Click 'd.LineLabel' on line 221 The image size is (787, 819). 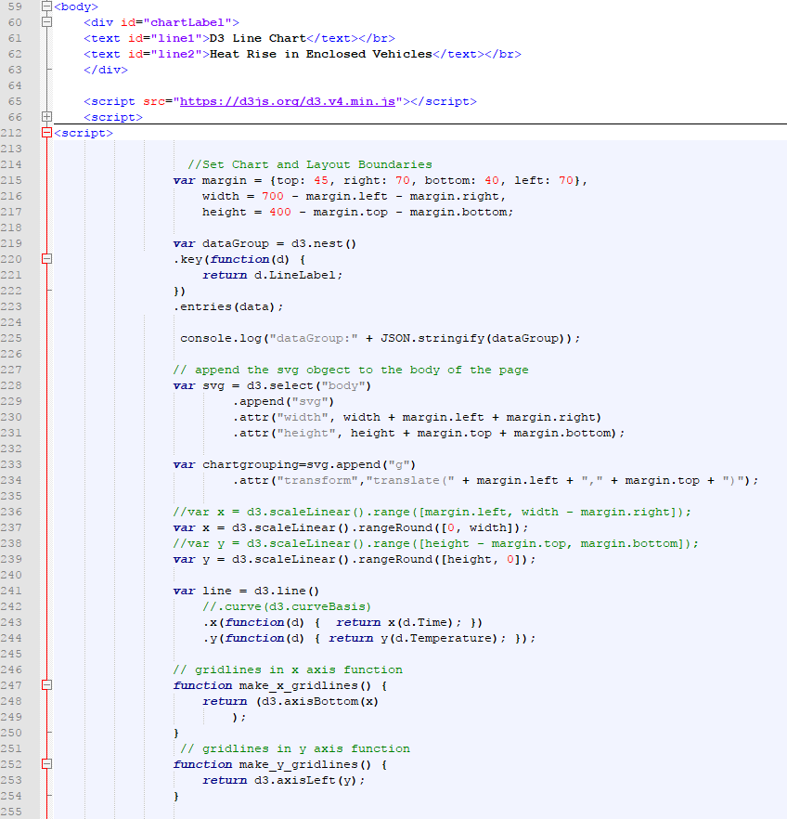click(295, 275)
